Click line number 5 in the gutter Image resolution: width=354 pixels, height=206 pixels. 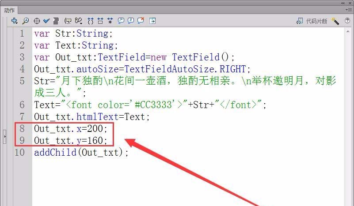point(22,81)
